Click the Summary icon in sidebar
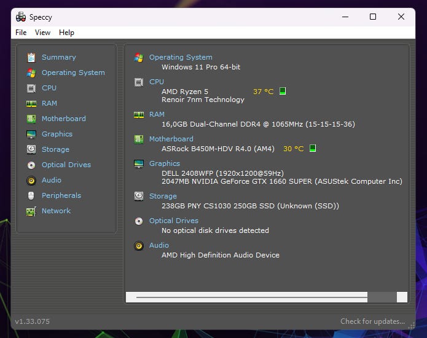 (31, 57)
